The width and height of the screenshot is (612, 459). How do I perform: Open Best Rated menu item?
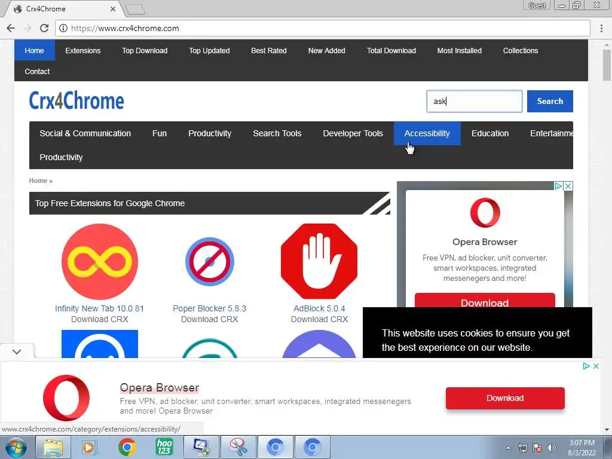(x=269, y=50)
